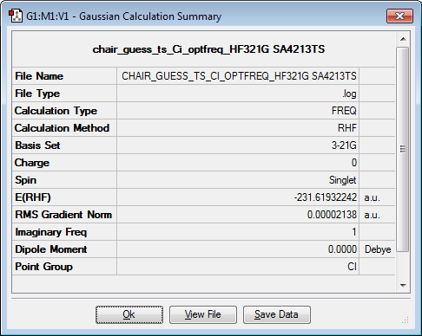Screen dimensions: 422x336
Task: Select the File Name value cell
Action: pyautogui.click(x=238, y=76)
